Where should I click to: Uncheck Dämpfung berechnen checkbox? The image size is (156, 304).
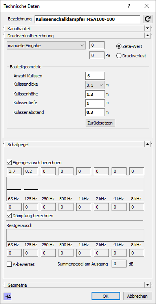coord(9,215)
